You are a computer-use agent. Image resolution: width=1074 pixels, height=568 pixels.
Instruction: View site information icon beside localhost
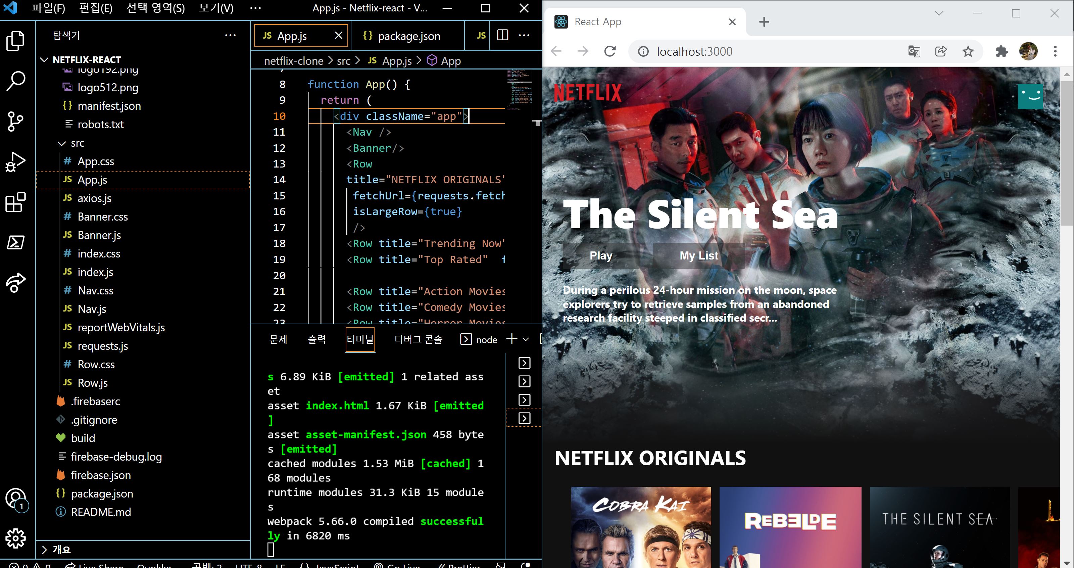pyautogui.click(x=643, y=51)
